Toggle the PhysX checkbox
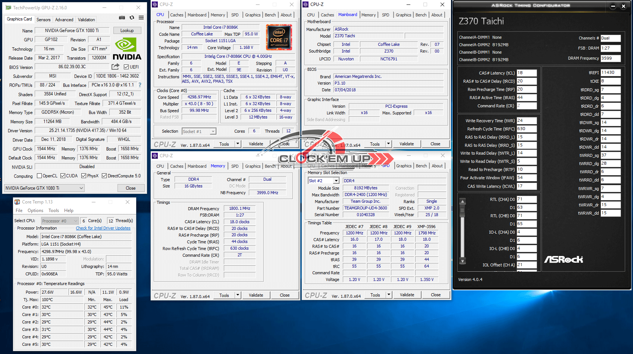 click(84, 176)
